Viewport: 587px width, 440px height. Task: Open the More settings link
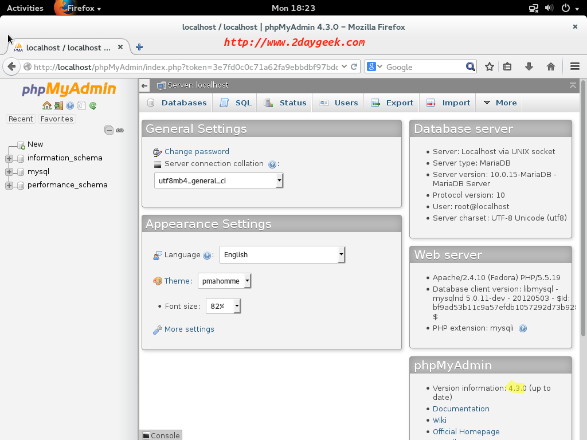(x=189, y=329)
